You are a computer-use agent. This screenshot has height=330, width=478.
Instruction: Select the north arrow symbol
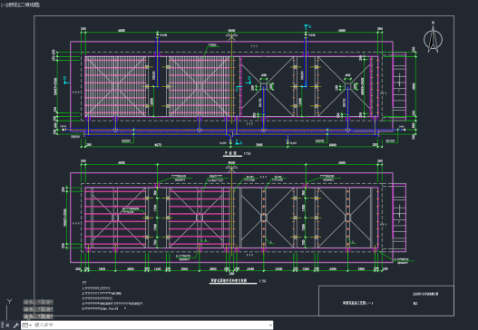click(x=434, y=37)
